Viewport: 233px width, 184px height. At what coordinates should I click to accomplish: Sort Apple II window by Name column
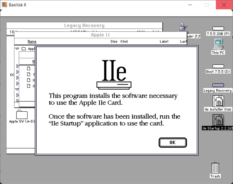tap(32, 42)
